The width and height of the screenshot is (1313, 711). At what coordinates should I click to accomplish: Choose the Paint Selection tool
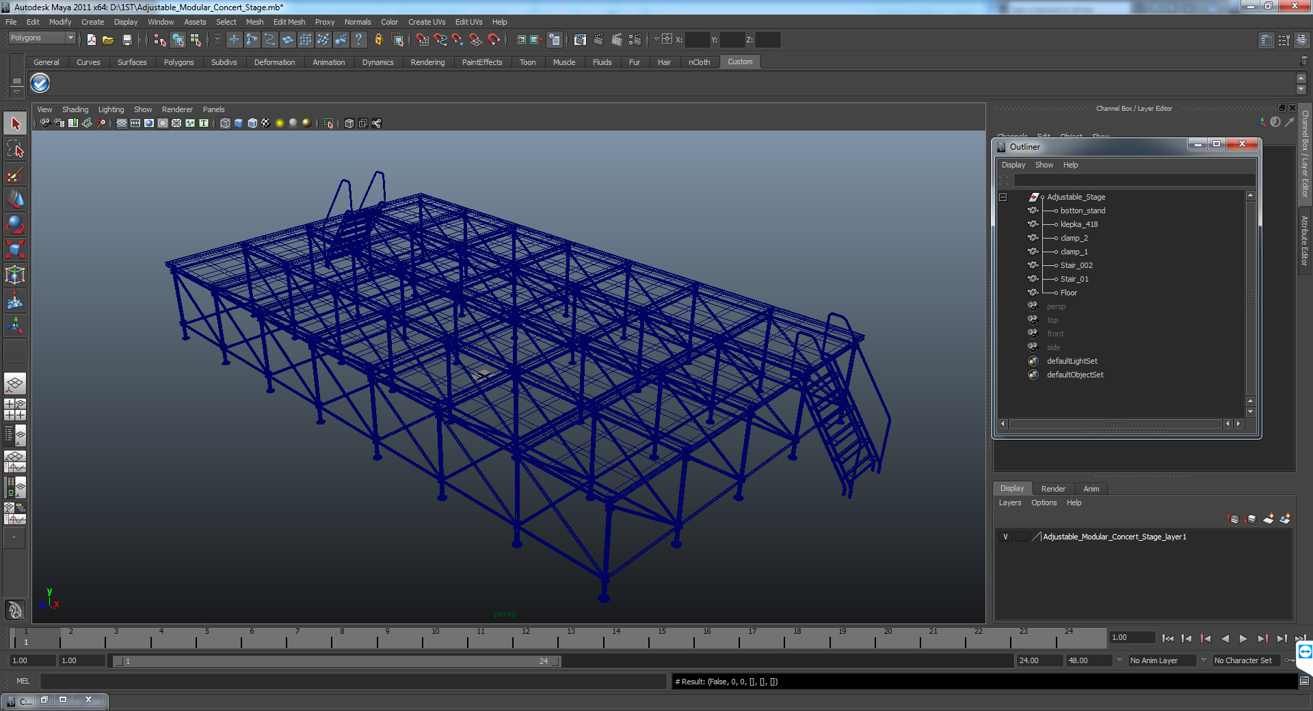coord(15,174)
